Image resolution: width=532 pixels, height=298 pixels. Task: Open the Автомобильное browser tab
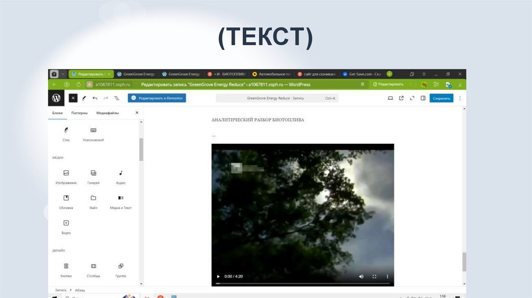point(272,74)
